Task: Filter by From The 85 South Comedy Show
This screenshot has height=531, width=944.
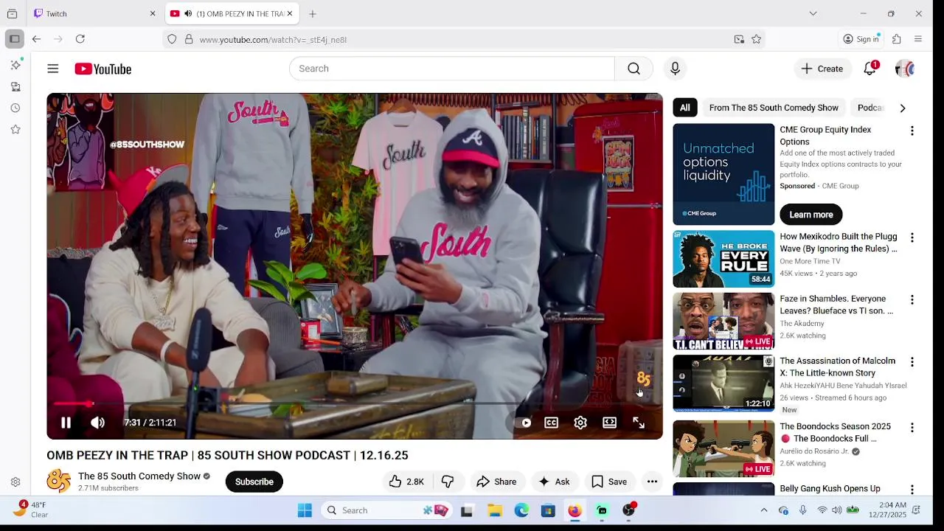Action: (x=774, y=108)
